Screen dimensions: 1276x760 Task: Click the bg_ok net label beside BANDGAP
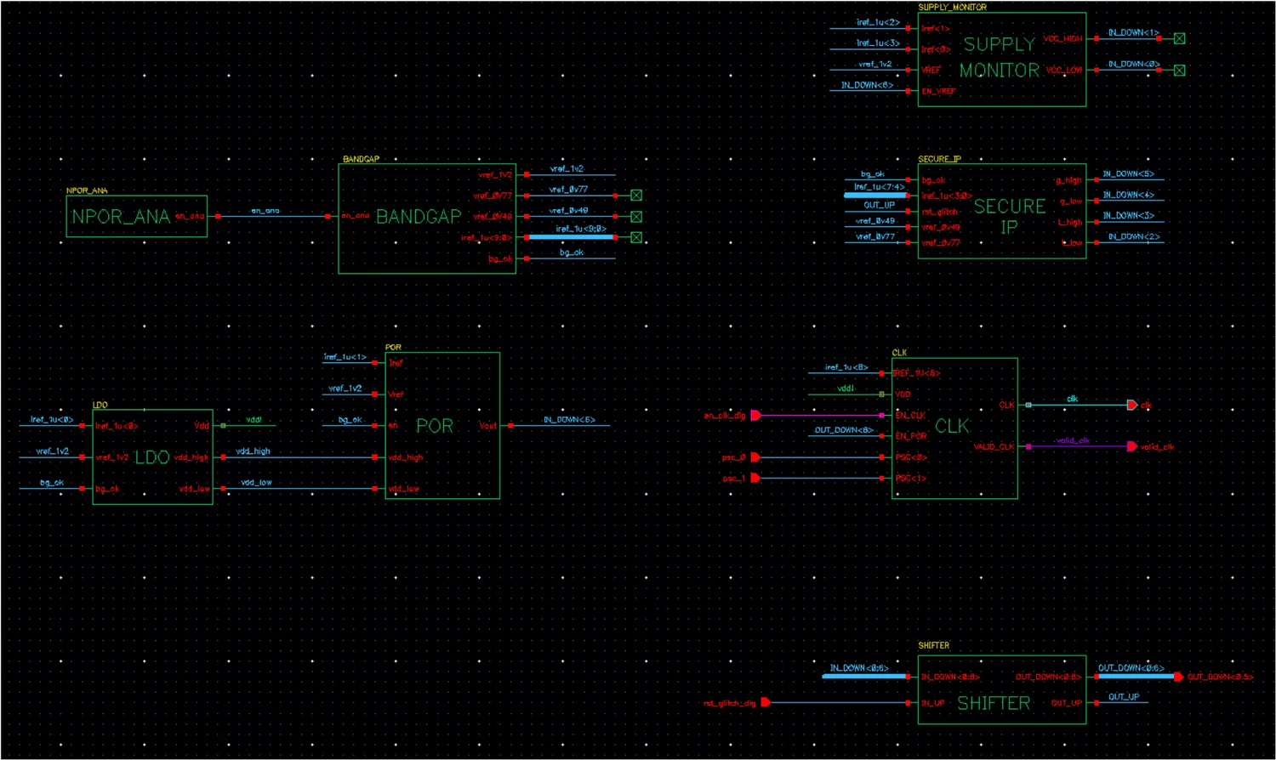click(x=572, y=252)
